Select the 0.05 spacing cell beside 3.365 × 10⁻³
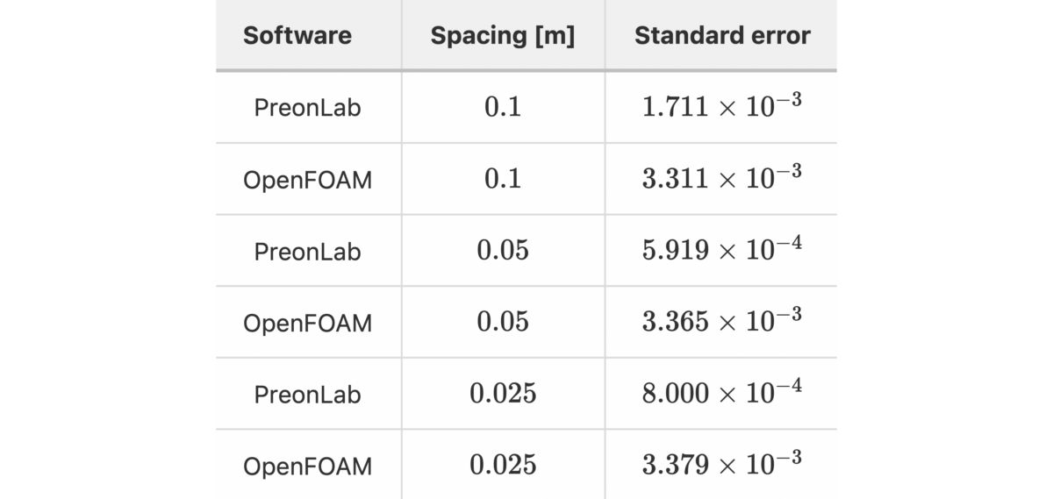This screenshot has height=499, width=1053. point(503,323)
